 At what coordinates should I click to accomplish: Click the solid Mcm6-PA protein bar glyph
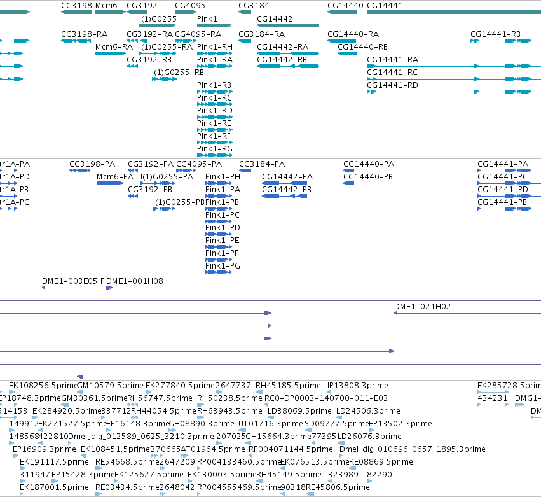[x=110, y=183]
